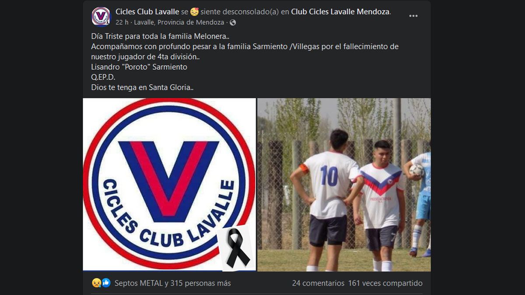Open the Lavalle, Provincia de Mendoza place link
525x295 pixels.
pos(179,22)
